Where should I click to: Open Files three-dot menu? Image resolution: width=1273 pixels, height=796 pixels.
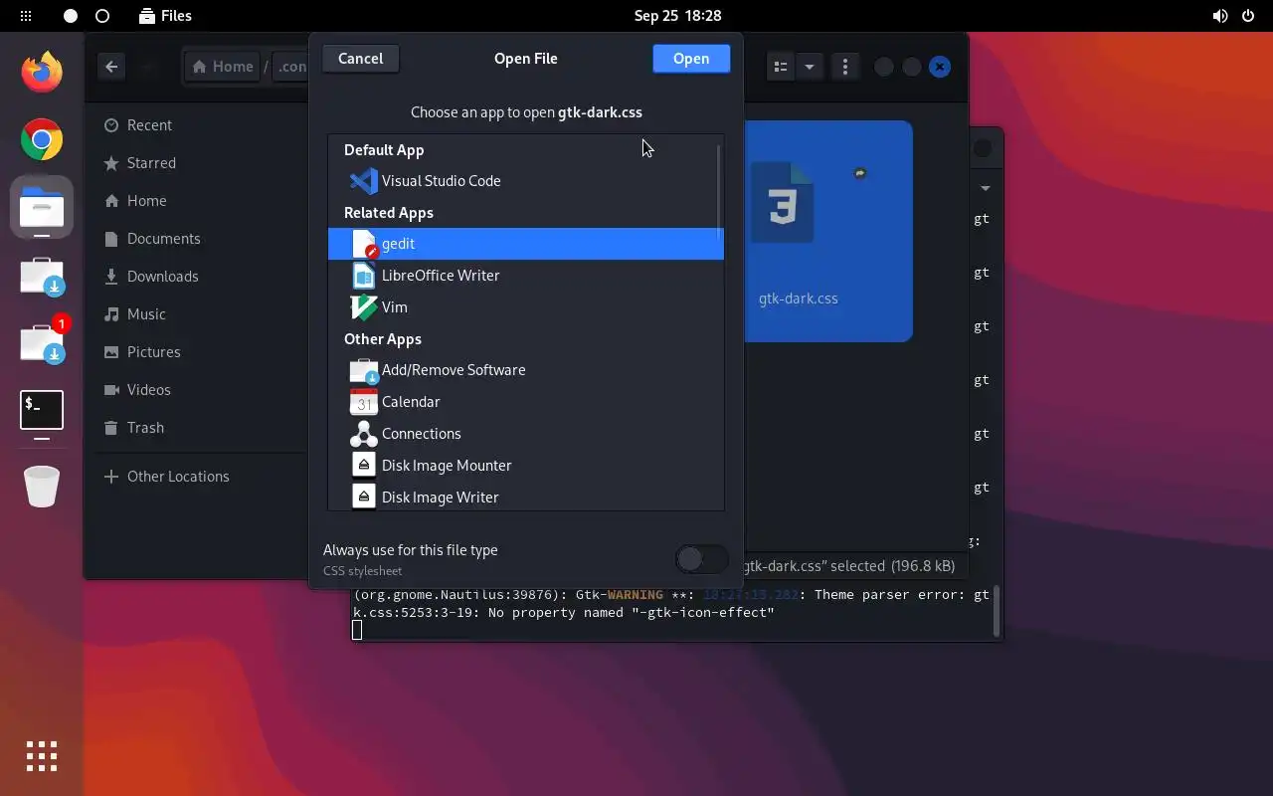click(x=845, y=67)
